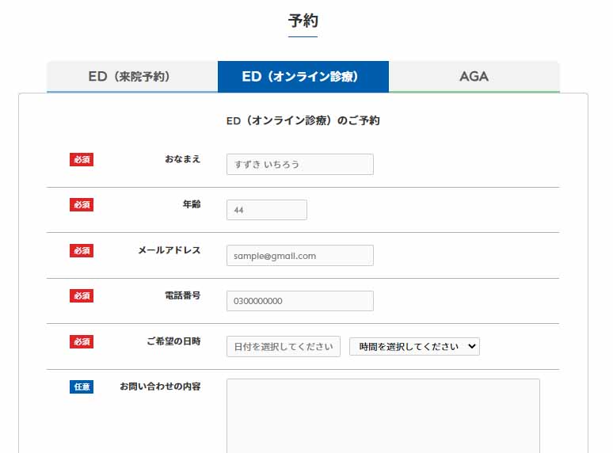Click the 必須 badge beside メールアドレス
613x453 pixels.
[82, 250]
